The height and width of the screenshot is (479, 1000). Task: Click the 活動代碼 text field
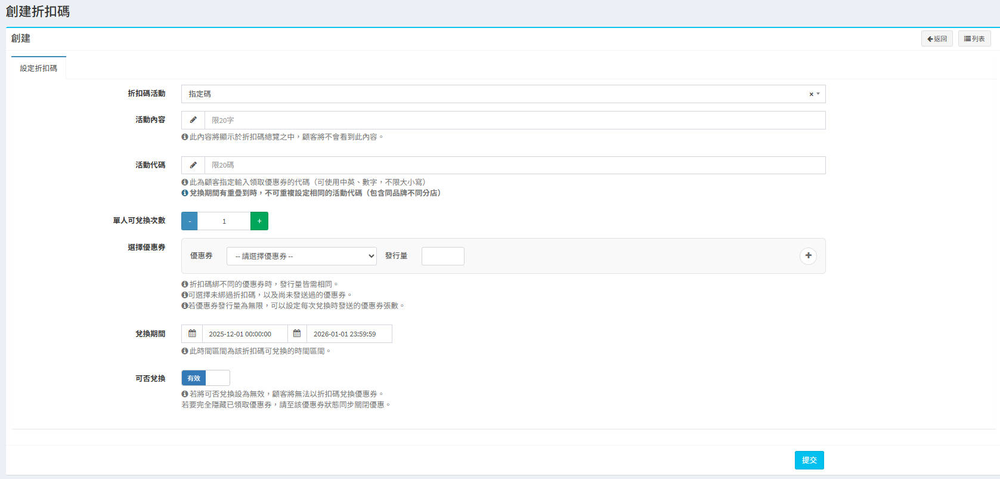515,165
